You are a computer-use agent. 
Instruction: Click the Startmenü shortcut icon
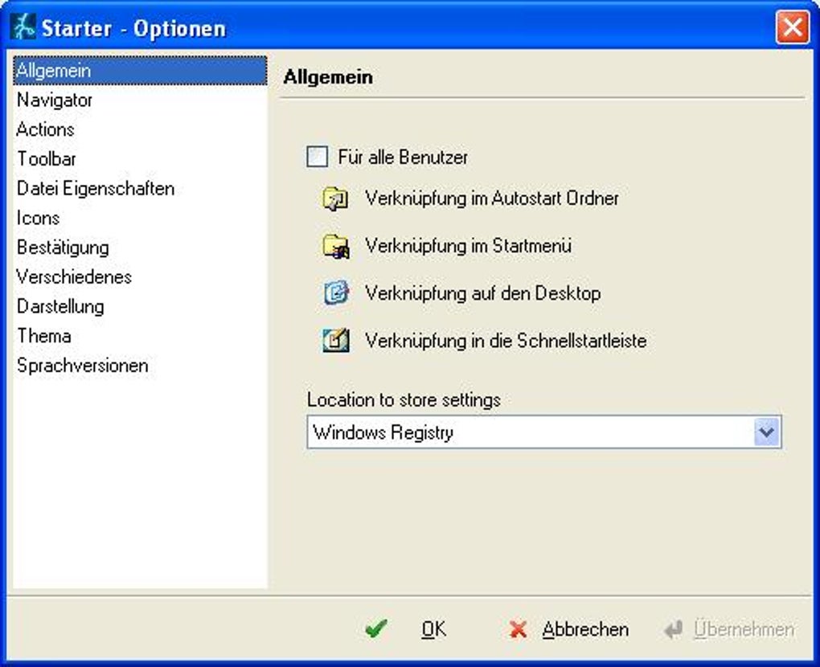click(x=335, y=246)
